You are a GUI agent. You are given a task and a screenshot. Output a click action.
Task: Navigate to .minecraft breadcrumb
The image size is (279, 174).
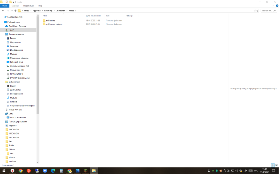(x=61, y=11)
